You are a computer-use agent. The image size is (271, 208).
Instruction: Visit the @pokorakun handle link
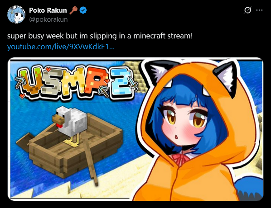tap(48, 19)
